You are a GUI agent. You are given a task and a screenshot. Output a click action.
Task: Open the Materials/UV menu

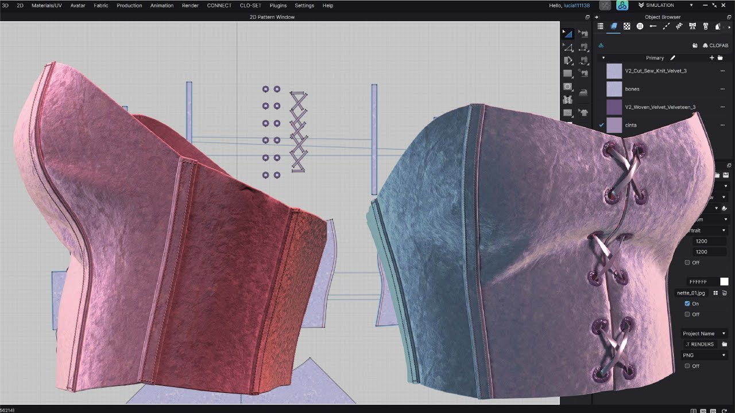click(x=47, y=5)
